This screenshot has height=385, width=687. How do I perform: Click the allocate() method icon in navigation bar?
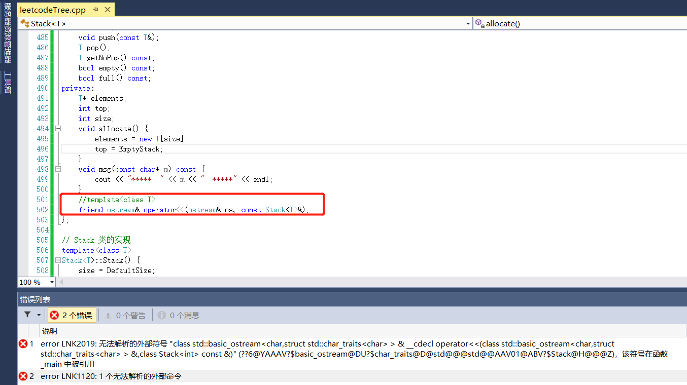[x=479, y=23]
